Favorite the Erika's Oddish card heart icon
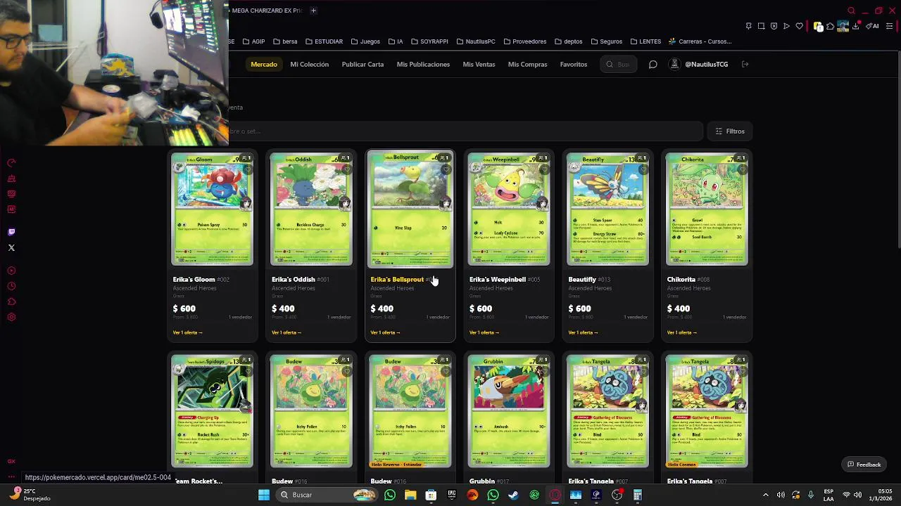 pyautogui.click(x=346, y=169)
